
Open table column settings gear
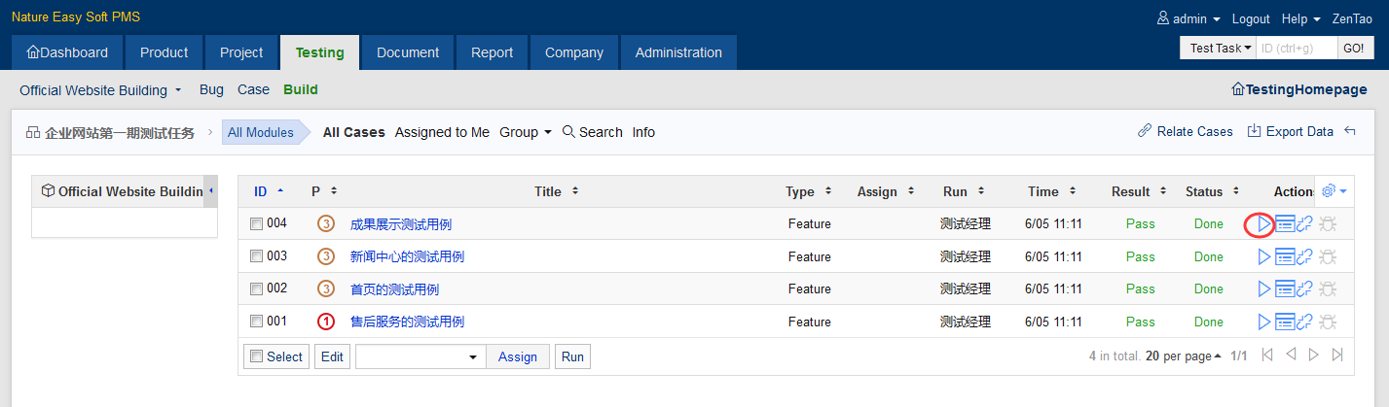click(x=1334, y=191)
